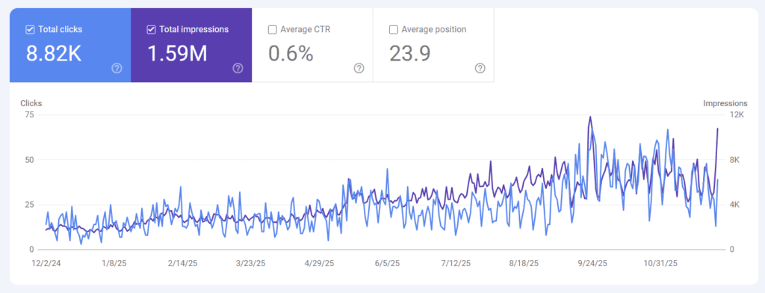
Task: Select the 1.59M total impressions value
Action: tap(177, 53)
